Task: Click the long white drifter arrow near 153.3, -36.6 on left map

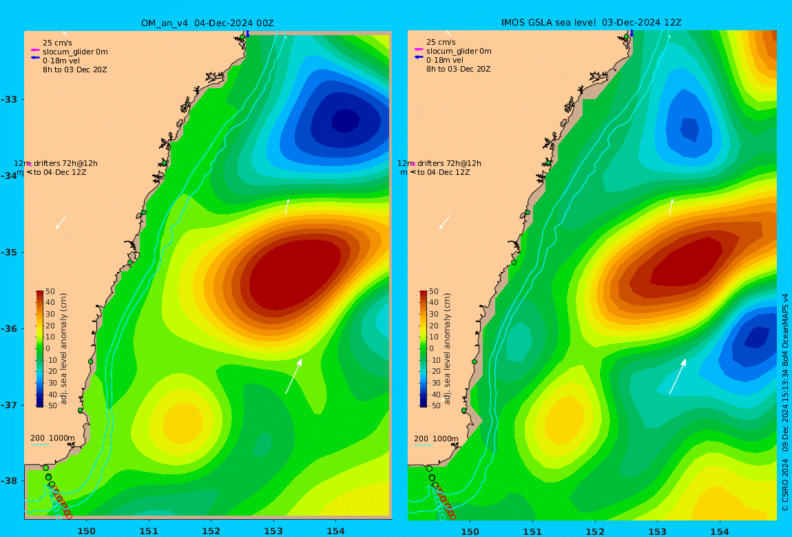Action: (x=293, y=377)
